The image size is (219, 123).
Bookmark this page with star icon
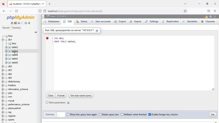click(185, 11)
